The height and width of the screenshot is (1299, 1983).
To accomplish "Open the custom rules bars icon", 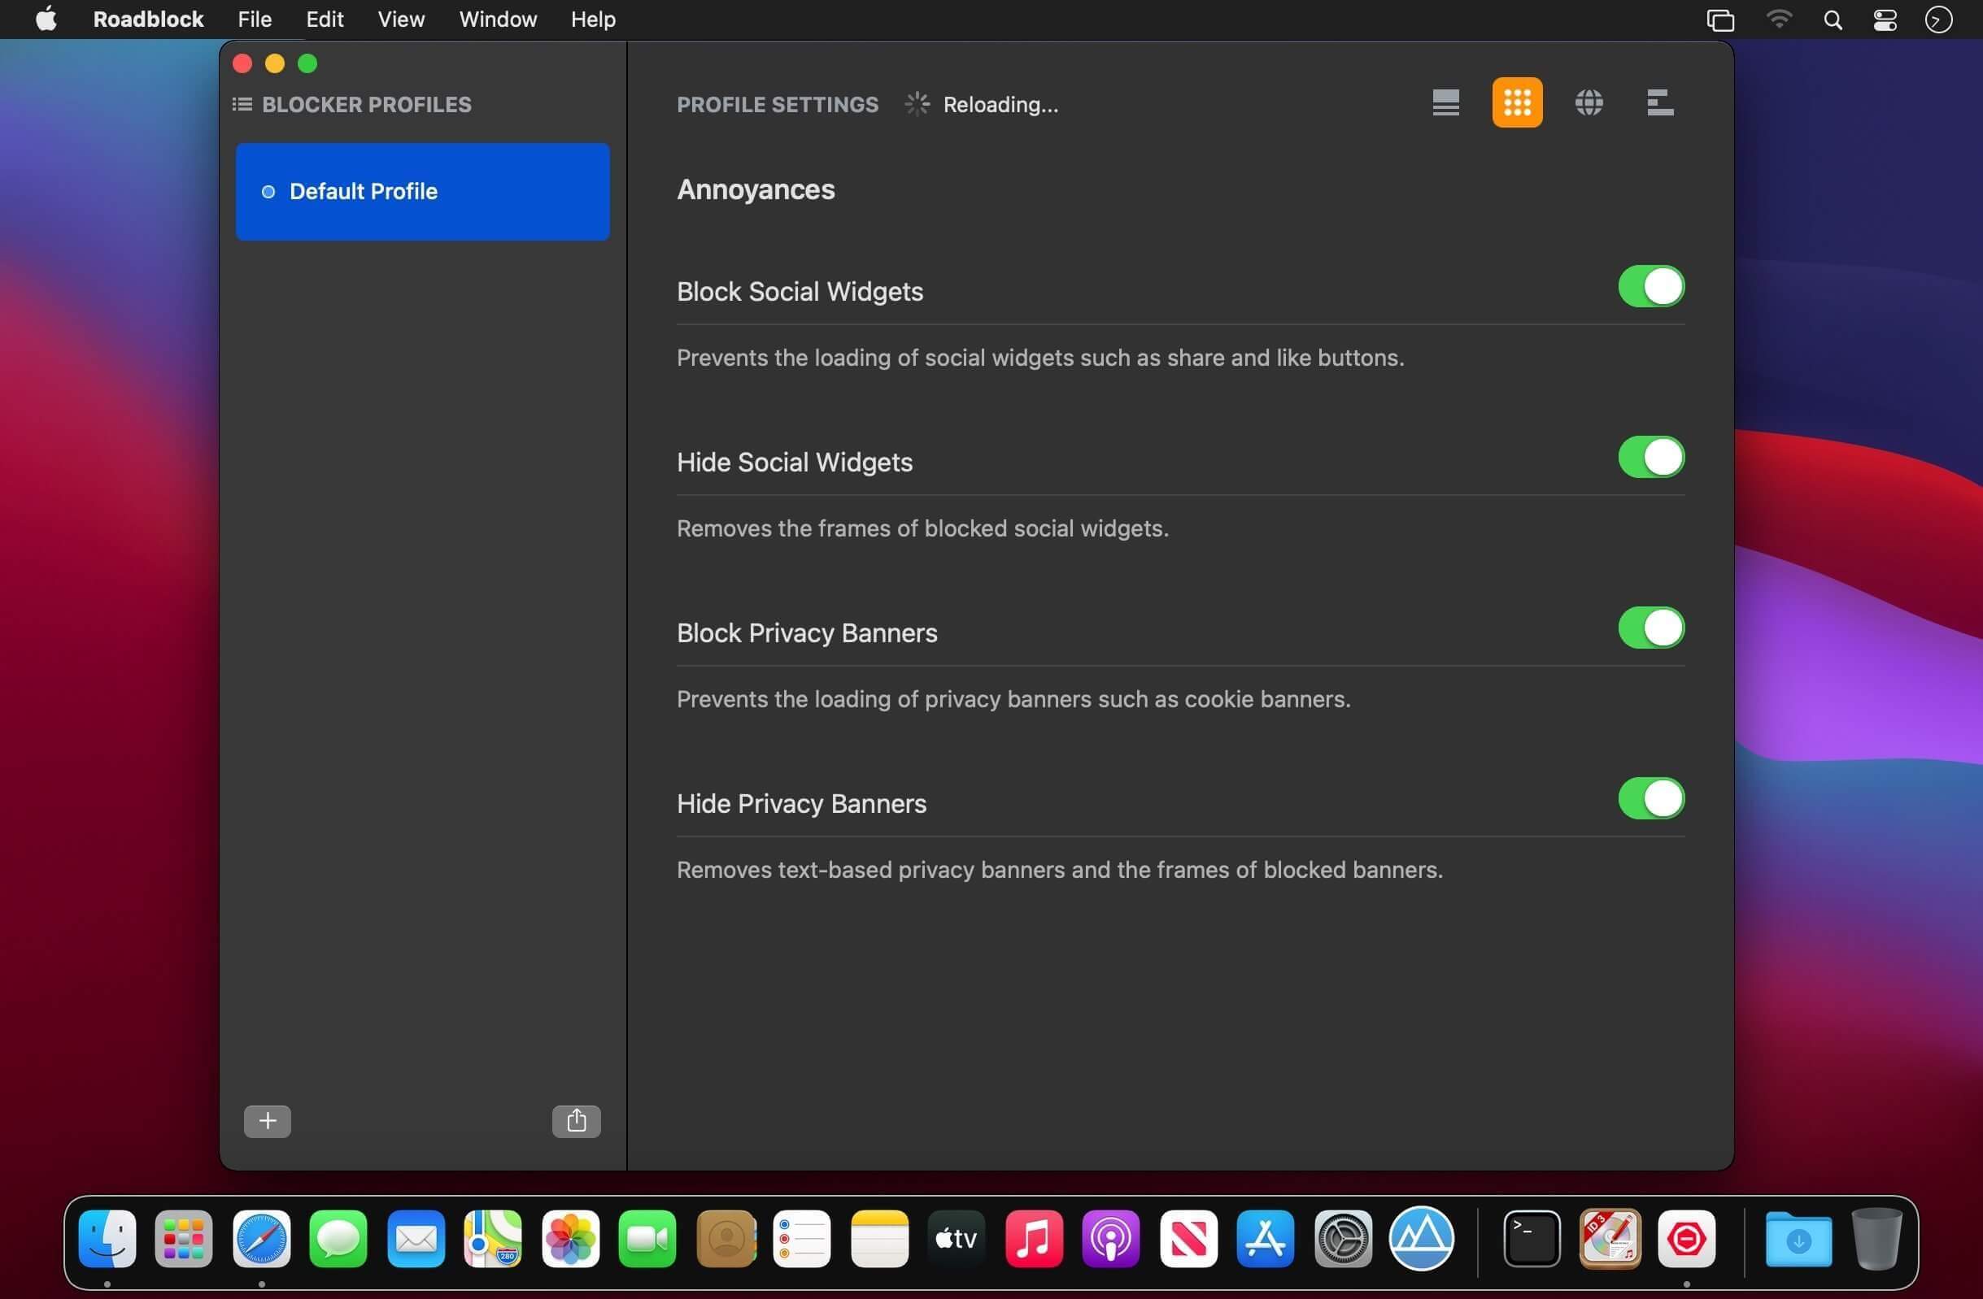I will coord(1660,102).
